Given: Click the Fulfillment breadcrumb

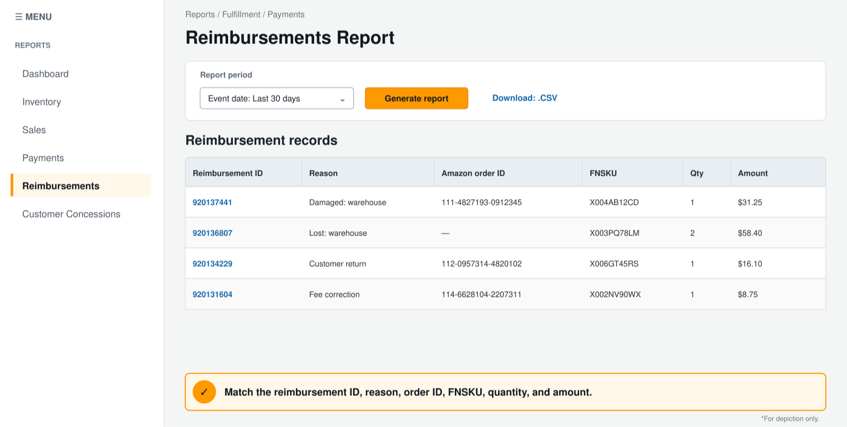Looking at the screenshot, I should pos(241,14).
